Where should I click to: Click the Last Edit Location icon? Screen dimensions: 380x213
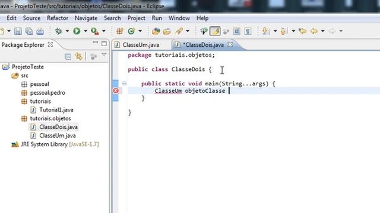point(302,31)
